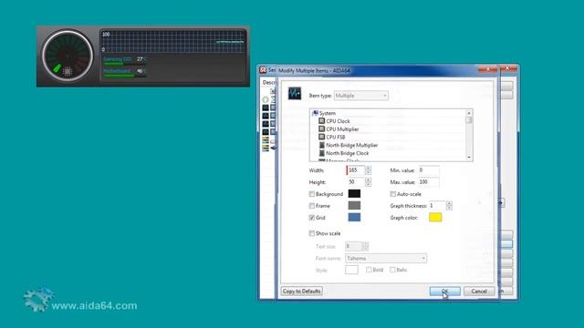Click the System computer icon

click(315, 113)
